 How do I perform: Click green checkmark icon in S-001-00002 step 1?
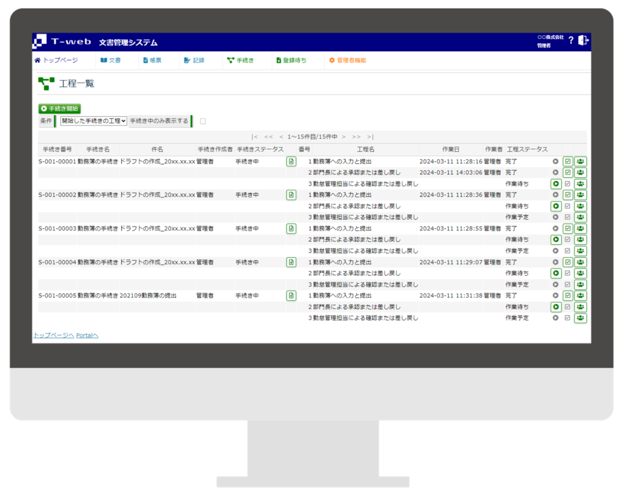[x=568, y=195]
